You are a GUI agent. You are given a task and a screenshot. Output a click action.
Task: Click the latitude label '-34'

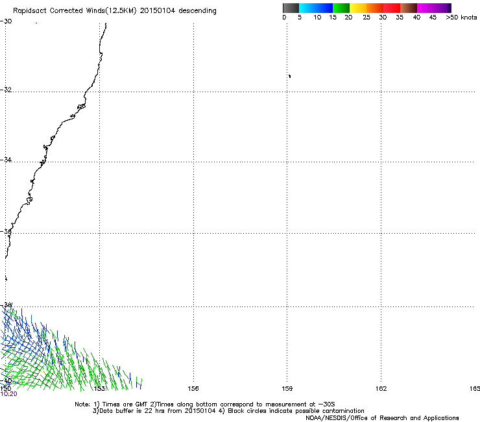click(x=6, y=160)
